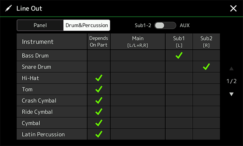Select the Drum&Percussion tab
The image size is (243, 146).
(x=87, y=25)
